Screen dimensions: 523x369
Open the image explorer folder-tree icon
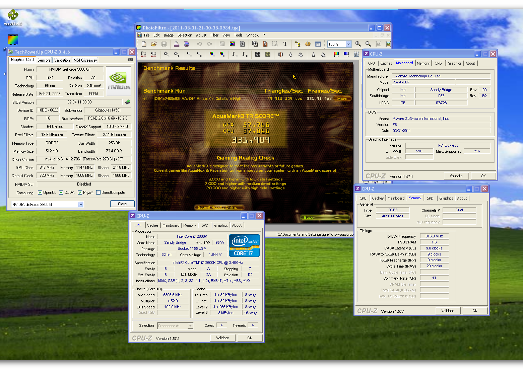[298, 44]
